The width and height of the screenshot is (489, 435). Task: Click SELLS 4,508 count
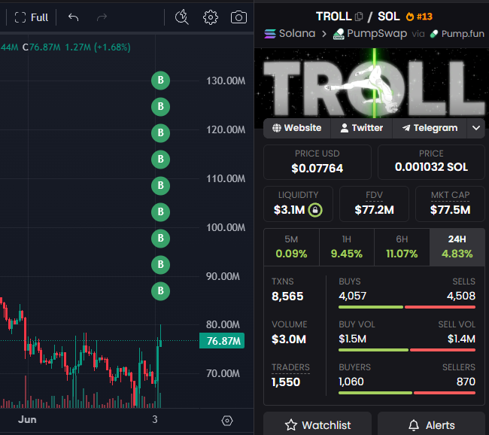click(461, 296)
